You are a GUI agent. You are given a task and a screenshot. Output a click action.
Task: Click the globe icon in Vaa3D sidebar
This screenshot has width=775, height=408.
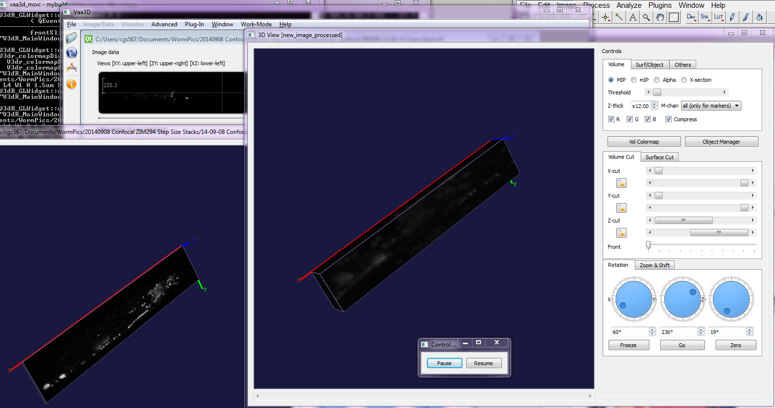pyautogui.click(x=72, y=53)
